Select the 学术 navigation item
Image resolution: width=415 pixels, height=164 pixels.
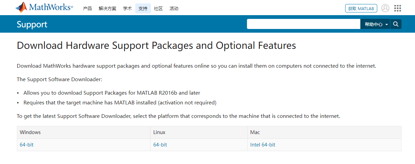[128, 8]
